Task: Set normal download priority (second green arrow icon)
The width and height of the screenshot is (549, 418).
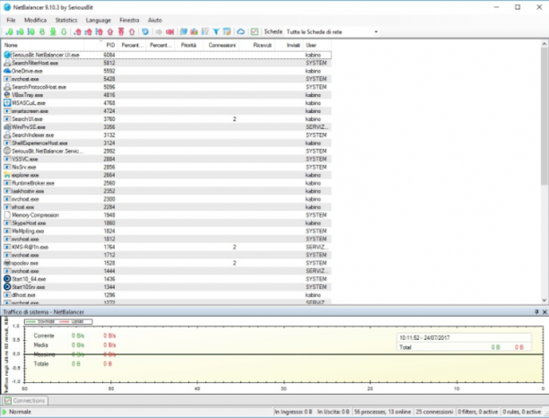Action: (x=20, y=32)
